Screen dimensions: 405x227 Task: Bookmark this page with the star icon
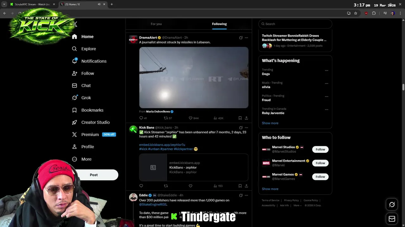[356, 13]
